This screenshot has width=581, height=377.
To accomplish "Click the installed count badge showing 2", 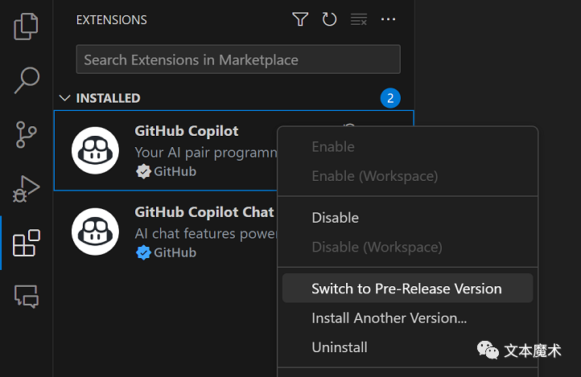I will pyautogui.click(x=390, y=98).
